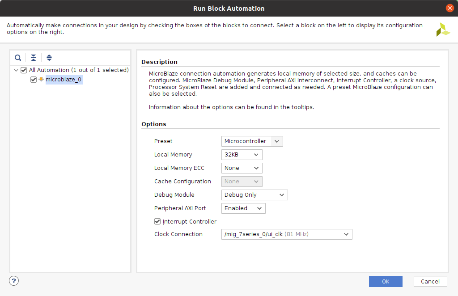Click the microblaze_0 block chip icon

(x=41, y=80)
